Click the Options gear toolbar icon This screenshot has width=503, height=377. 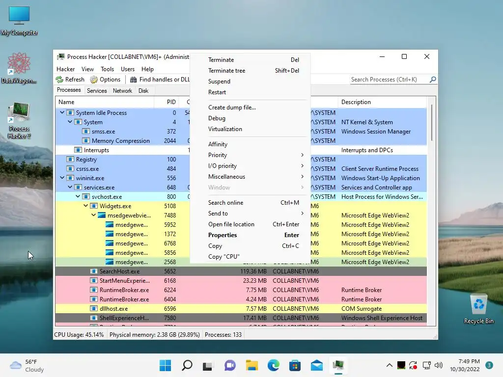click(94, 80)
